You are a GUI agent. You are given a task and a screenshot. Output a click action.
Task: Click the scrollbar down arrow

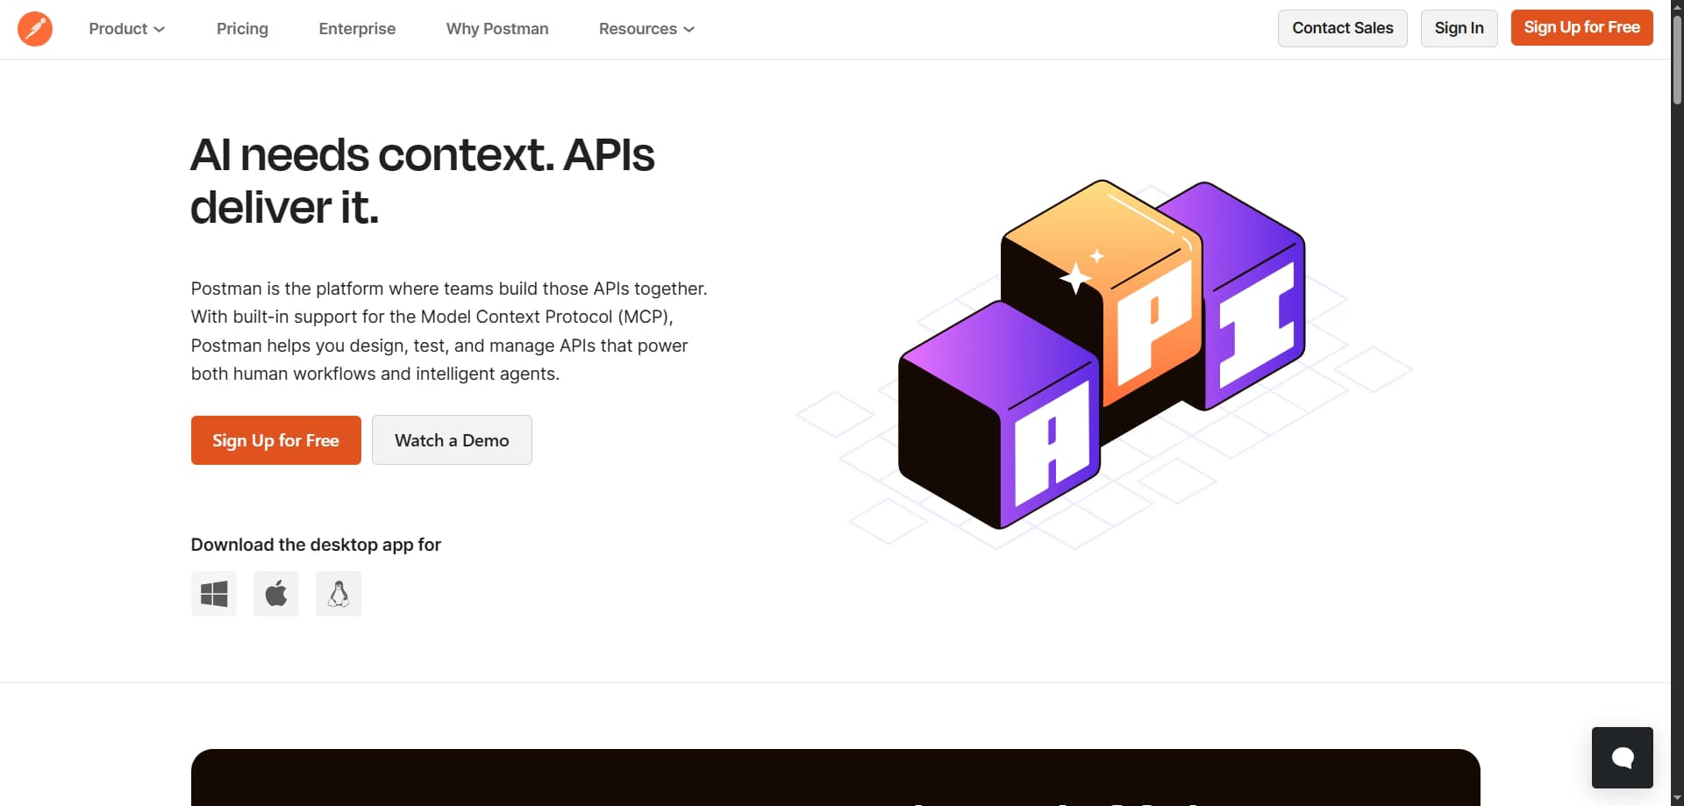pos(1677,798)
